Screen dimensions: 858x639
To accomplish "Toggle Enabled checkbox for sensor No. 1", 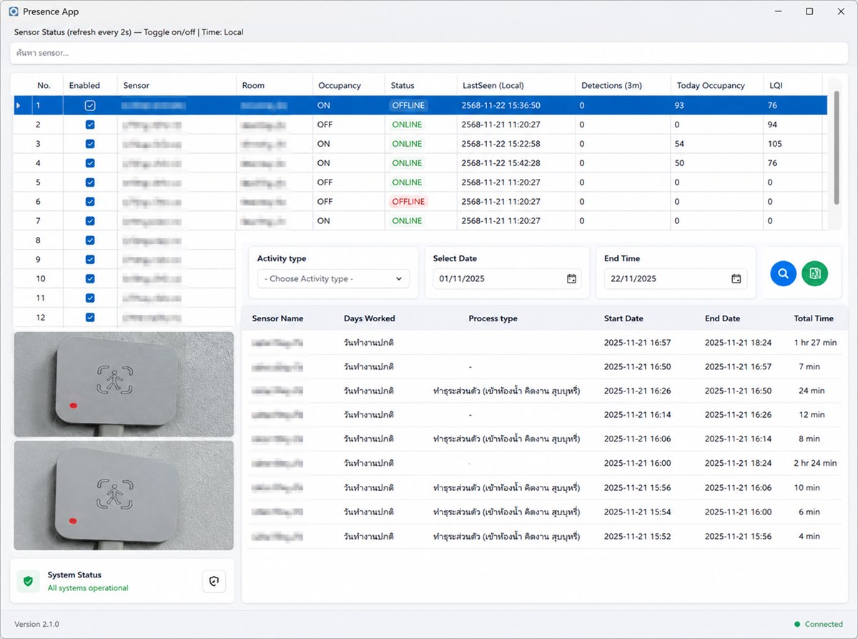I will pos(89,105).
